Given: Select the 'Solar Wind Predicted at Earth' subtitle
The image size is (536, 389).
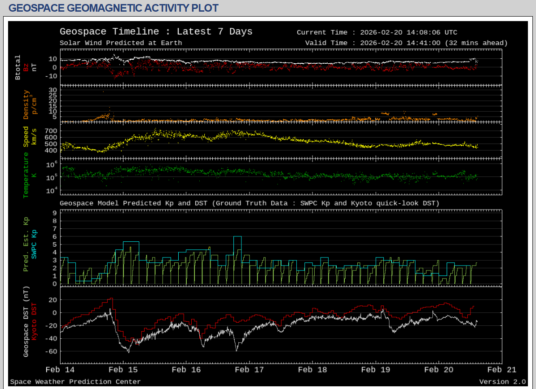Looking at the screenshot, I should [x=121, y=43].
